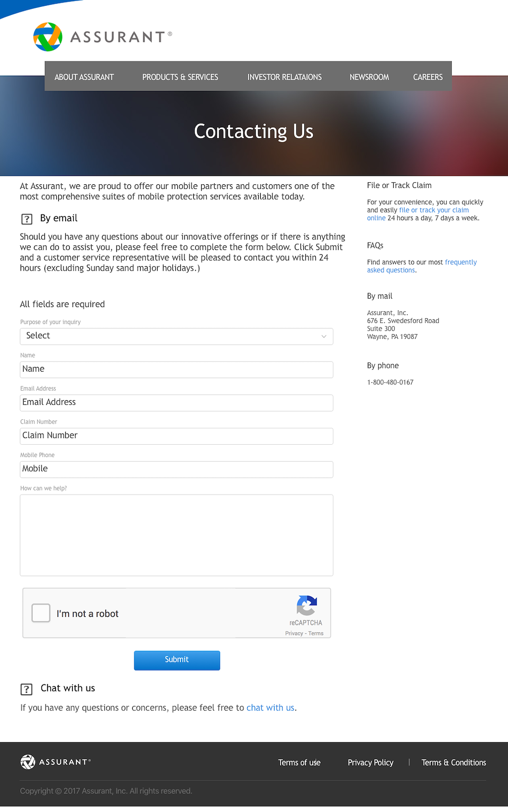The width and height of the screenshot is (508, 808).
Task: Click the File or Track Claim heading
Action: (400, 185)
